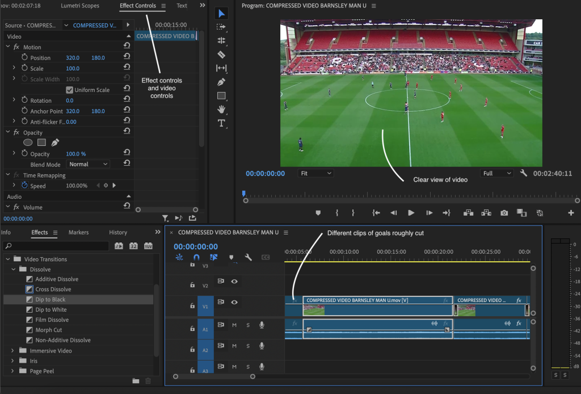Screen dimensions: 581x394
Task: Select the Pen tool in the toolbar
Action: pos(221,82)
